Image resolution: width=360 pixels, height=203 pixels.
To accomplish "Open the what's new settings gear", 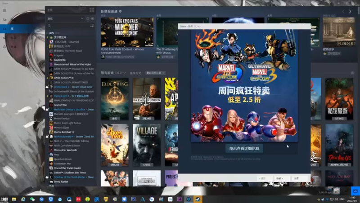I will [x=120, y=11].
